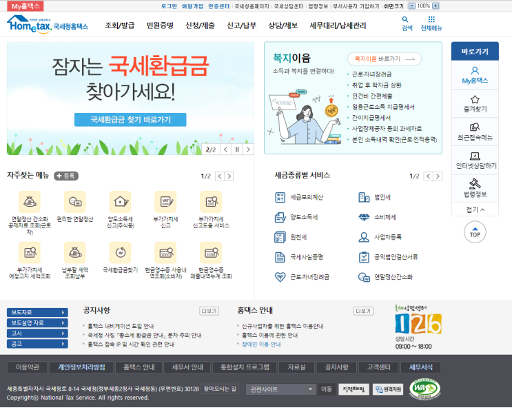Click 회원가입 link in top bar

[192, 6]
